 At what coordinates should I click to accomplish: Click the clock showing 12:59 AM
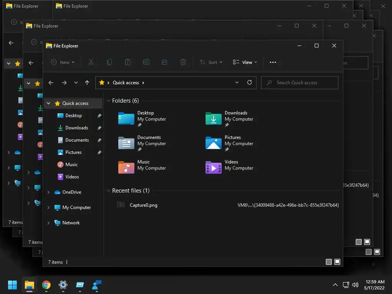pyautogui.click(x=375, y=282)
